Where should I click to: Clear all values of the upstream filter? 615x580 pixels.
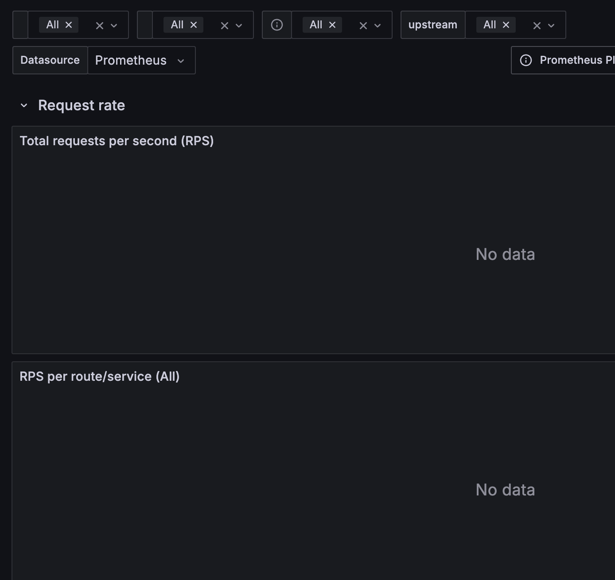[537, 26]
